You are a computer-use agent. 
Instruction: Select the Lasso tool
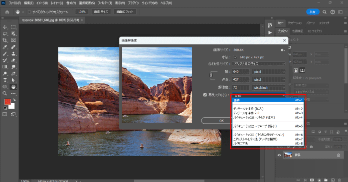pos(4,34)
